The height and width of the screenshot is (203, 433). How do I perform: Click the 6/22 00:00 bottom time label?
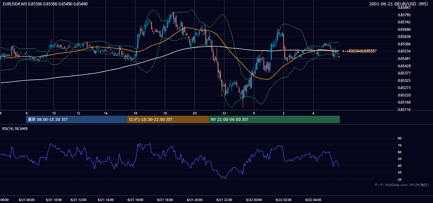[x=254, y=200]
